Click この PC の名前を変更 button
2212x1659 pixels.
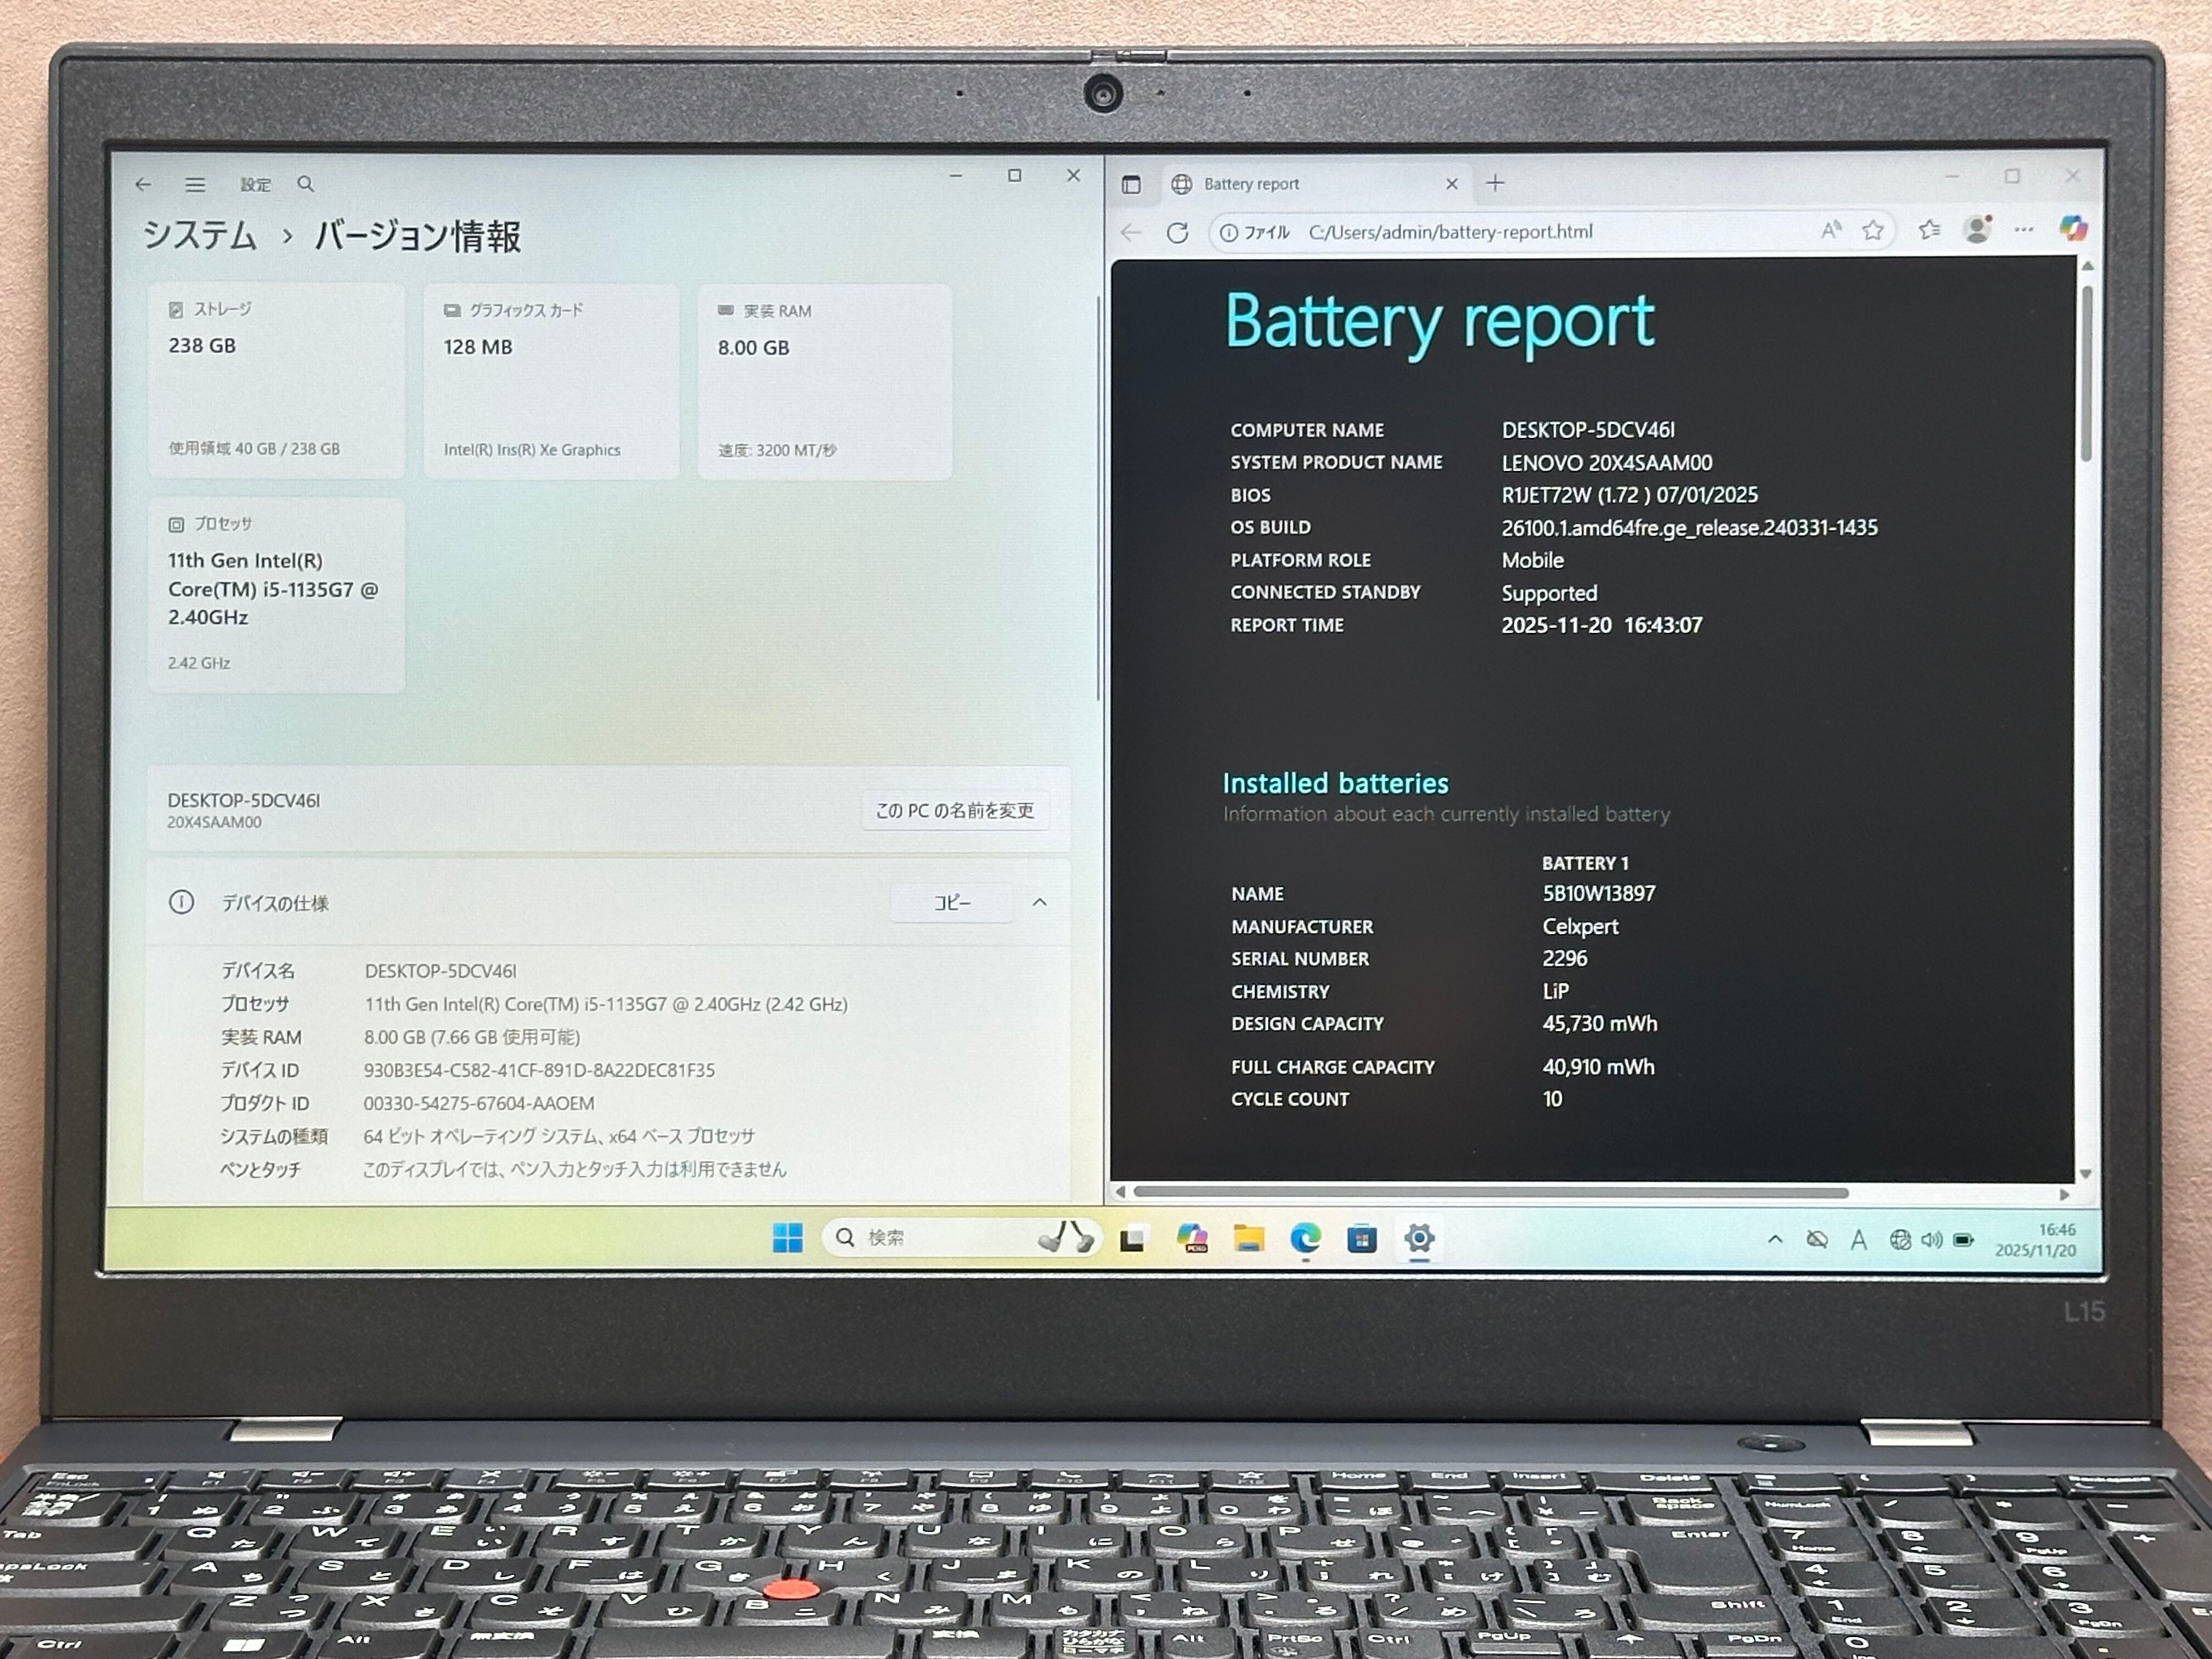pos(955,810)
